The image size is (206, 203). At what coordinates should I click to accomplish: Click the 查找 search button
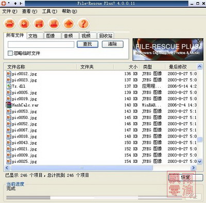click(x=88, y=44)
